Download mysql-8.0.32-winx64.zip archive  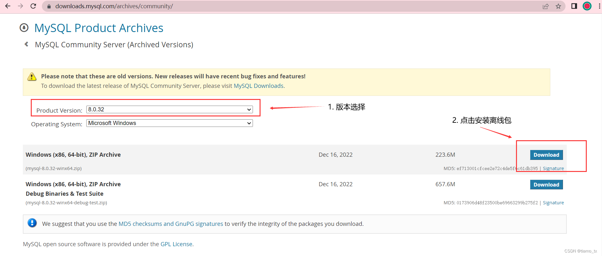tap(546, 155)
